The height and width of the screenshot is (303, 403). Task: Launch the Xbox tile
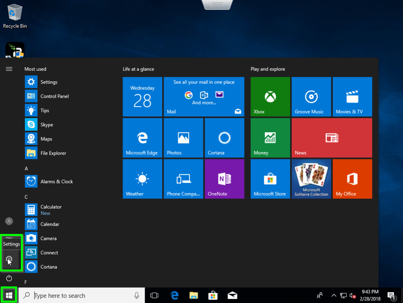click(x=271, y=97)
